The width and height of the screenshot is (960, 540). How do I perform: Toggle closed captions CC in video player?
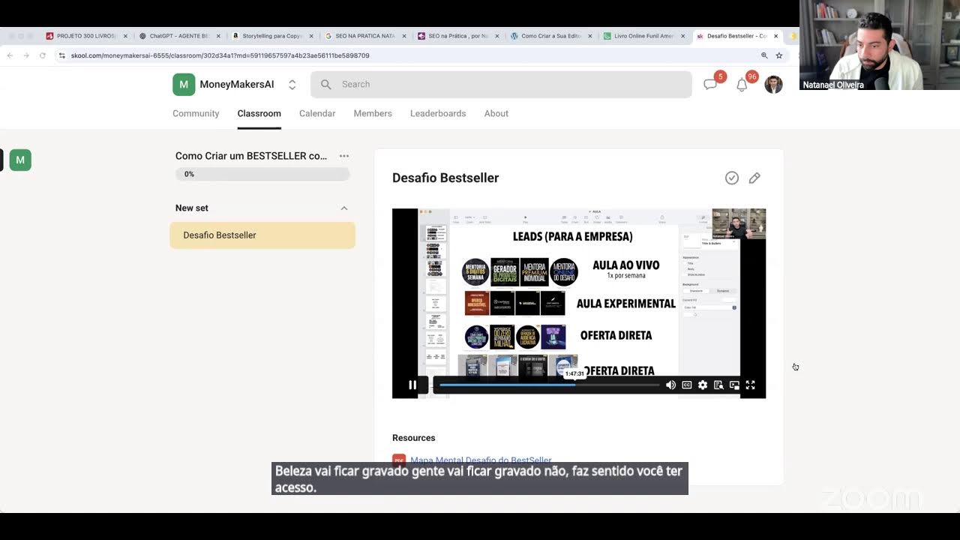tap(686, 385)
